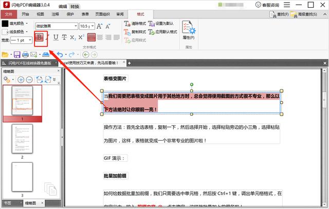
Task: Click the 应用默认格式 button
Action: click(x=162, y=32)
